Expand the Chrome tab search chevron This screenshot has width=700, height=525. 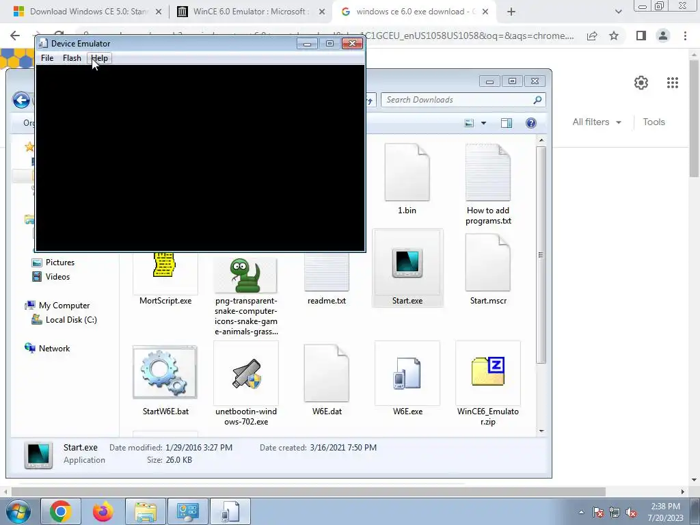pyautogui.click(x=618, y=12)
